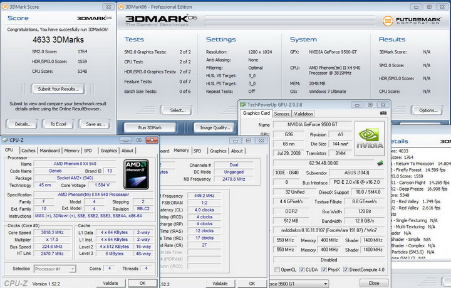Click the 3DMark06 Professional window title icon
Viewport: 451px width, 288px height.
(x=121, y=7)
